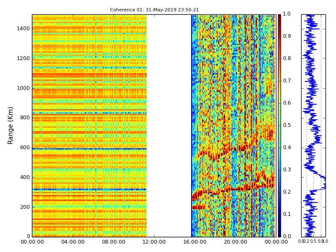The width and height of the screenshot is (336, 252).
Task: Click the 04:00:00 time axis label
Action: click(73, 242)
